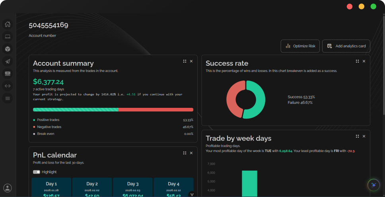Open the hamburger menu in sidebar

pyautogui.click(x=8, y=98)
